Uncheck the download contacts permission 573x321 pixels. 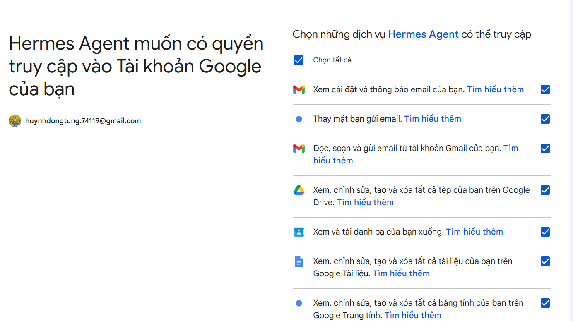[545, 232]
